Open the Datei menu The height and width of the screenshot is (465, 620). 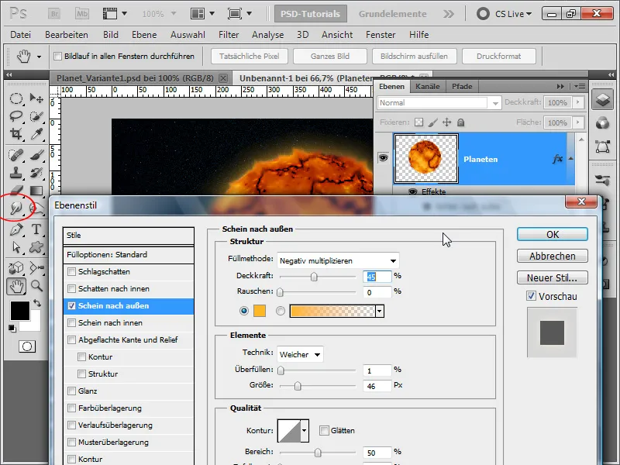coord(21,35)
